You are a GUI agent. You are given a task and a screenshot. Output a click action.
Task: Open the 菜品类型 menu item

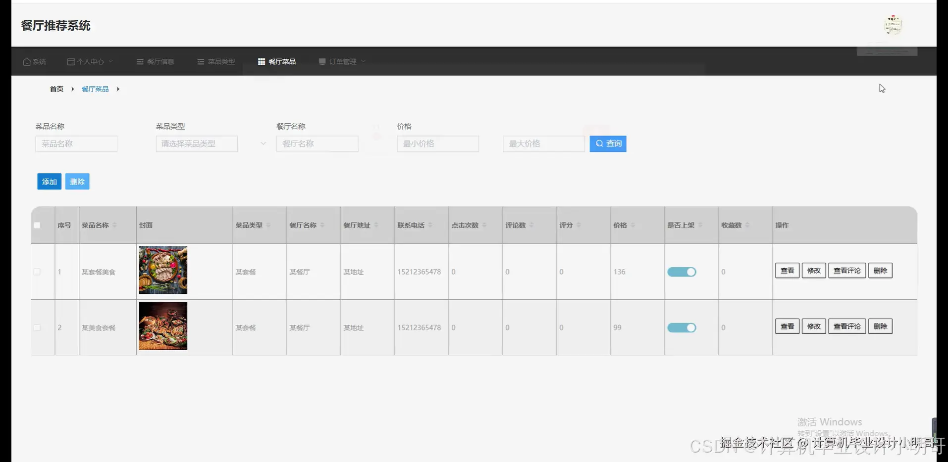(216, 62)
